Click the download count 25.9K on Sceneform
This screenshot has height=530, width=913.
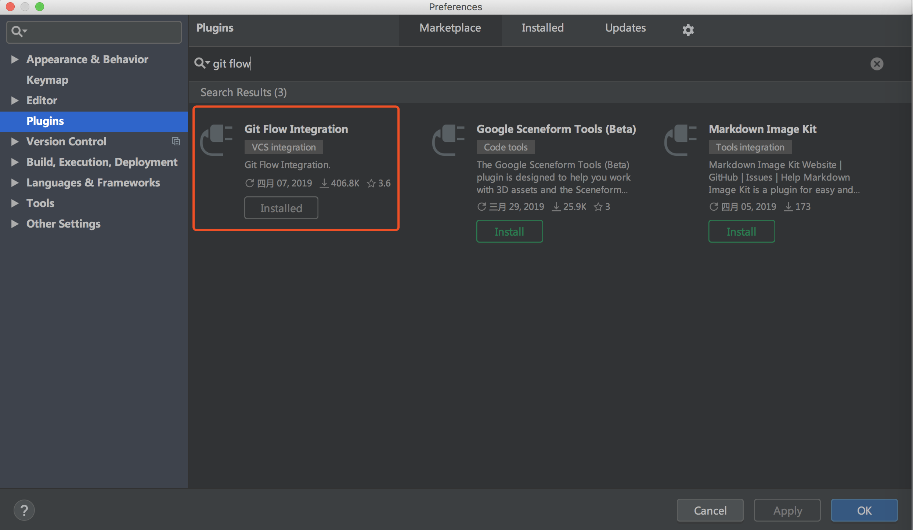(x=569, y=207)
